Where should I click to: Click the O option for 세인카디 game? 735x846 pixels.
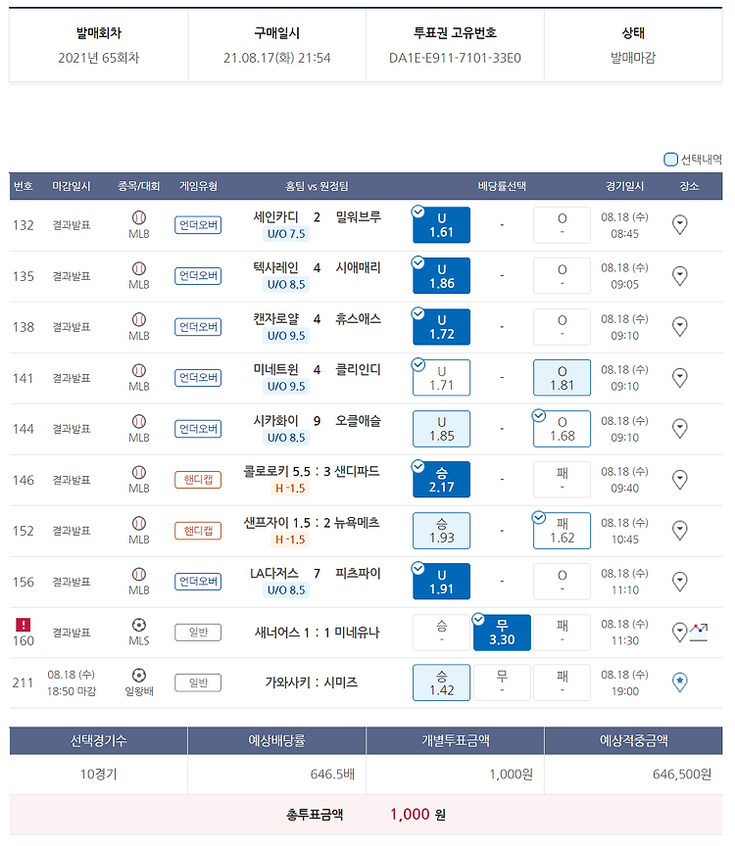(x=562, y=225)
